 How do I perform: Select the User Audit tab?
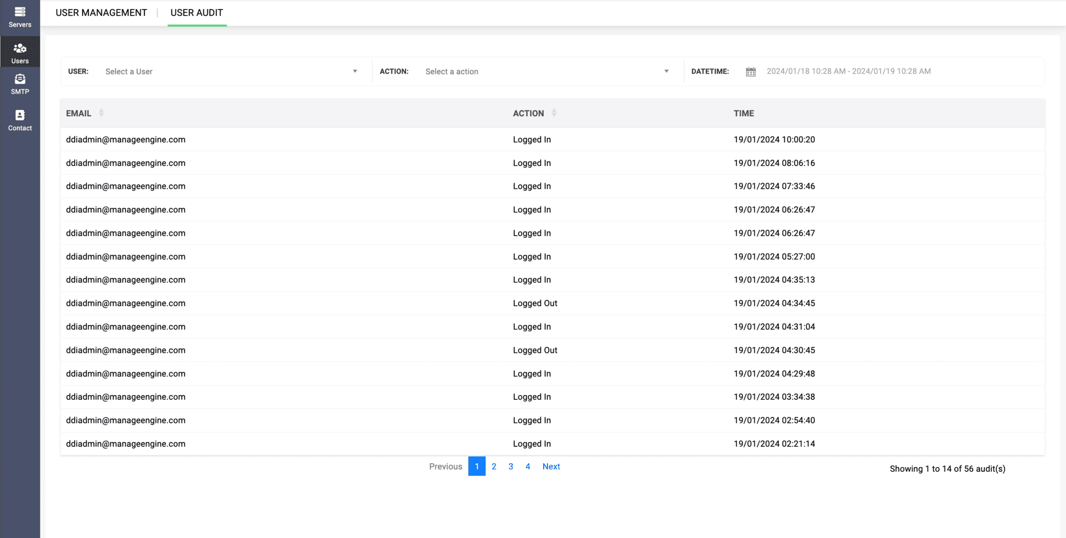197,13
